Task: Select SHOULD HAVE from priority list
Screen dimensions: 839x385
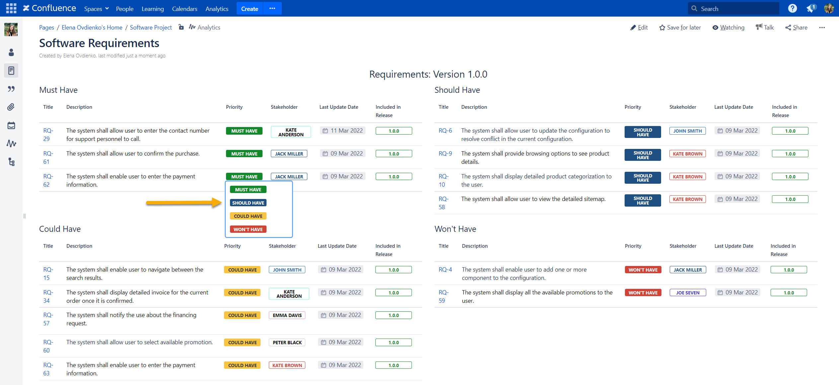Action: point(248,203)
